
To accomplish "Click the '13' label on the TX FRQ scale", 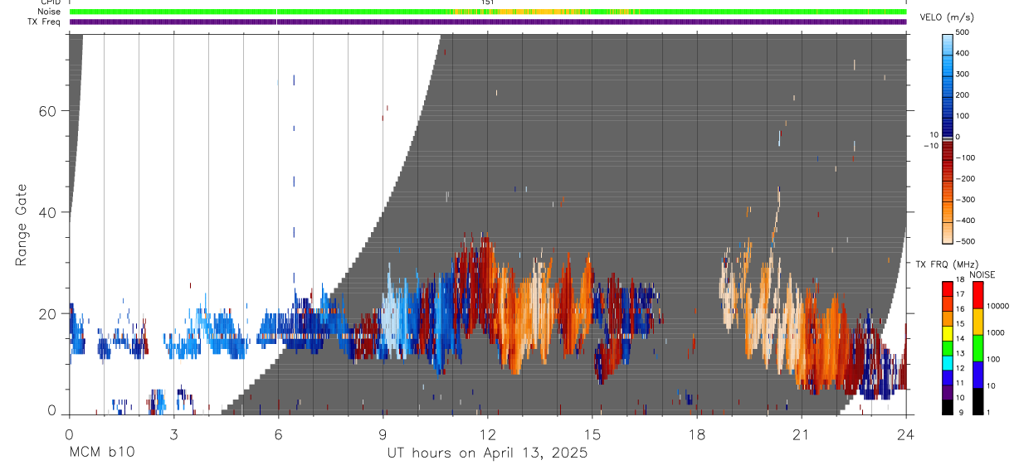I will (960, 354).
